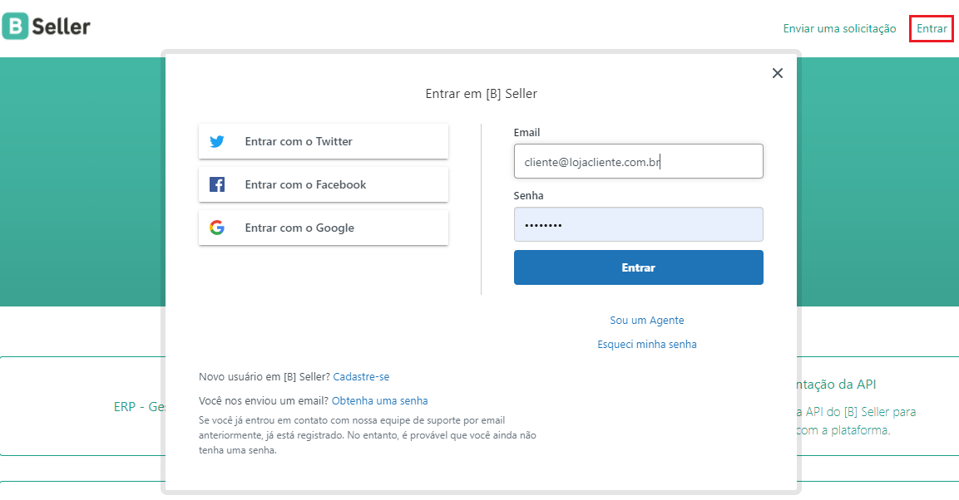The image size is (959, 500).
Task: Click the dialog title Entrar em [B] Seller
Action: [482, 93]
